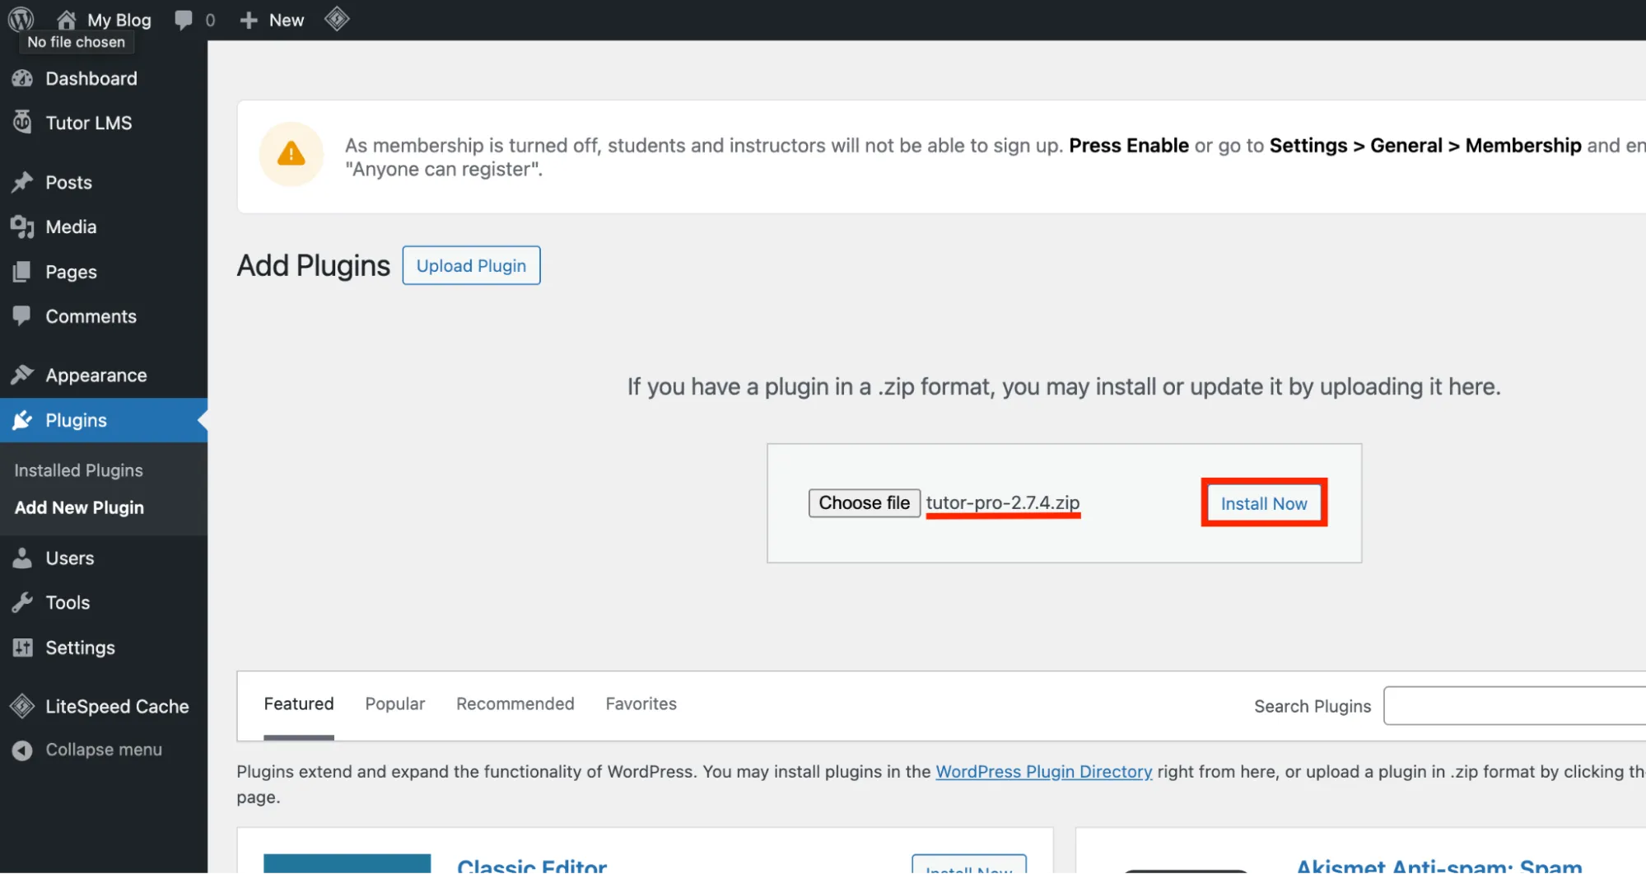Open LiteSpeed Cache menu label
The width and height of the screenshot is (1646, 874).
[x=117, y=706]
